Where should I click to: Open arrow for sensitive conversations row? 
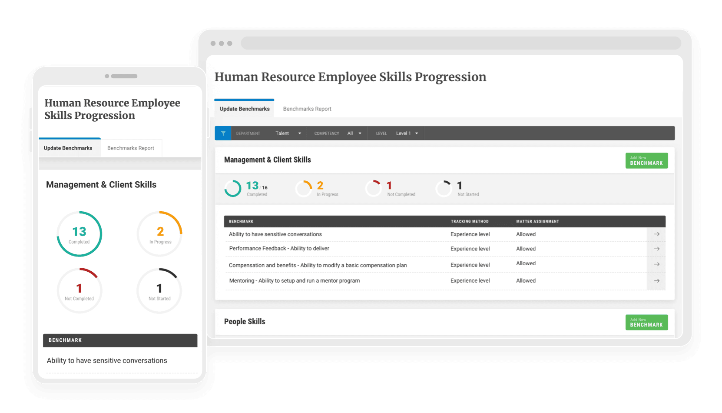(x=656, y=234)
